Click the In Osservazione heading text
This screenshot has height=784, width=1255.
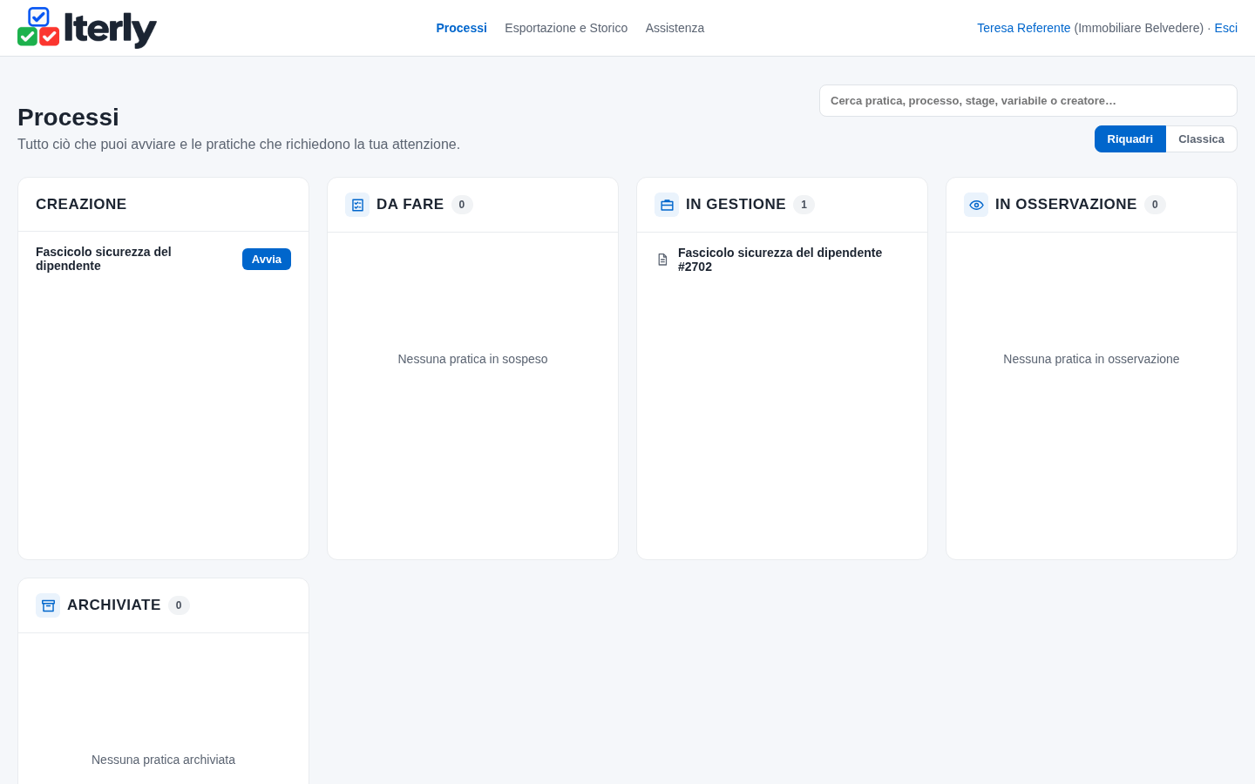[x=1066, y=205]
